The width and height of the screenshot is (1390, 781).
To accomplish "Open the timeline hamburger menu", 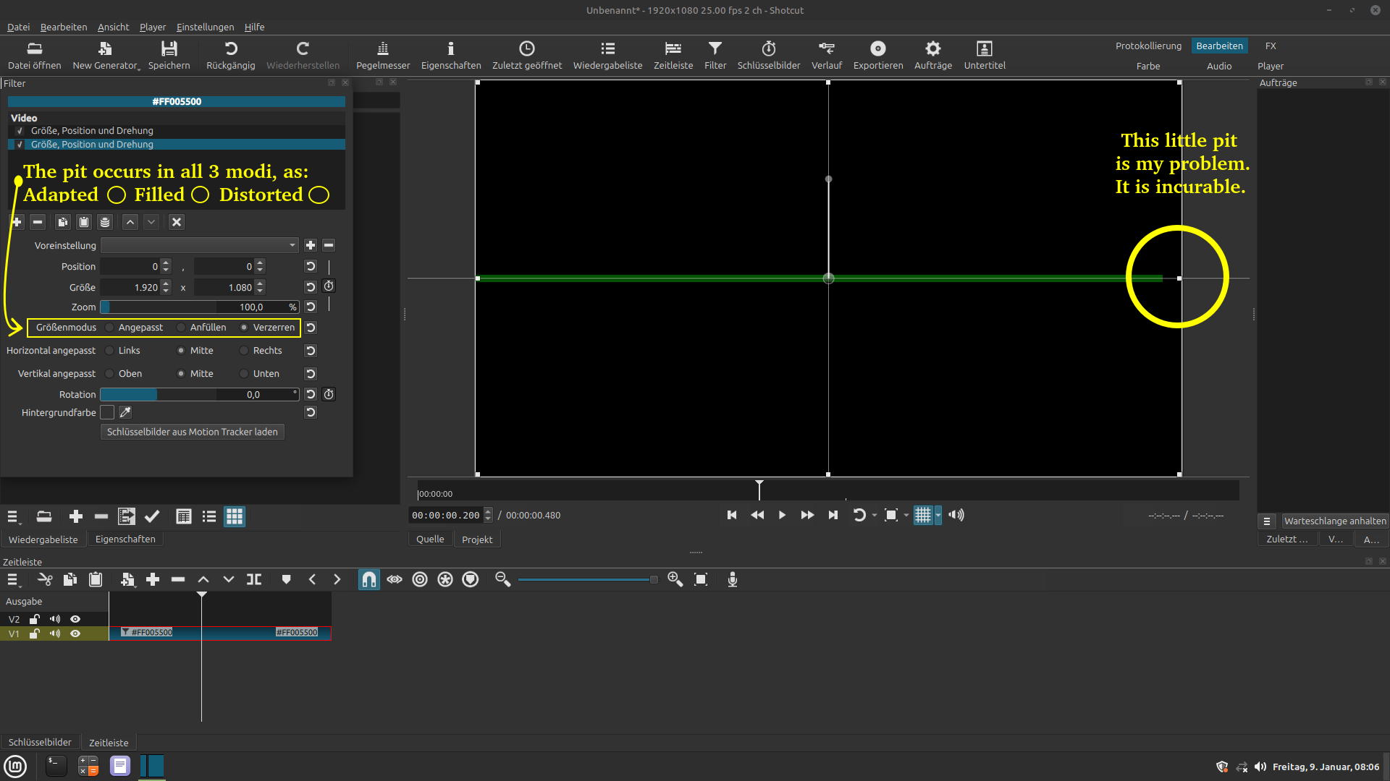I will point(12,579).
